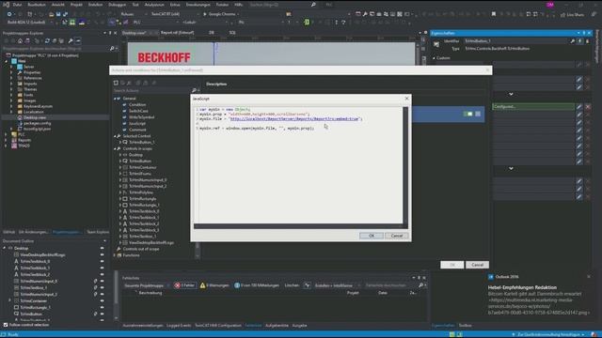Click inside the JavaScript code editor area

(x=299, y=165)
